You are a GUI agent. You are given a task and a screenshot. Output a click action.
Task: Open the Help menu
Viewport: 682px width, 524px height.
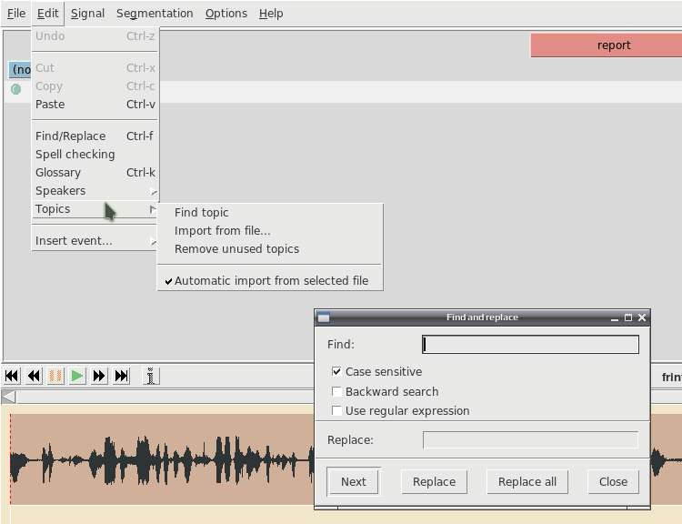click(x=271, y=14)
